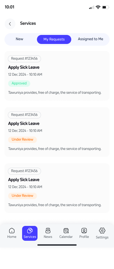Viewport: 114px width, 269px height.
Task: Click the Request #123456 tag on third card
Action: point(24,171)
